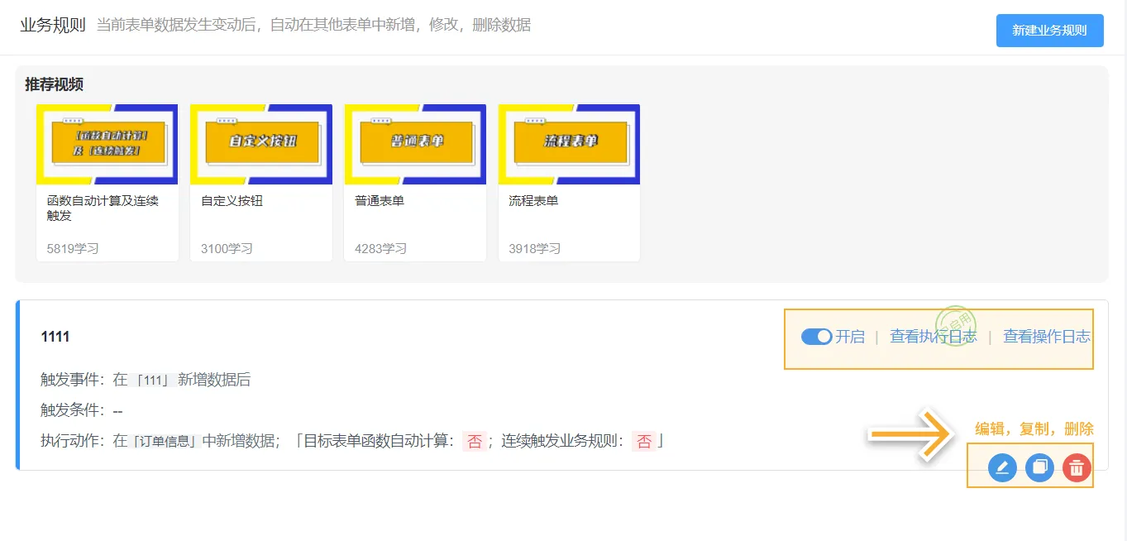Screen dimensions: 1127x541
Task: Open the 查看执行日志 link
Action: 933,337
